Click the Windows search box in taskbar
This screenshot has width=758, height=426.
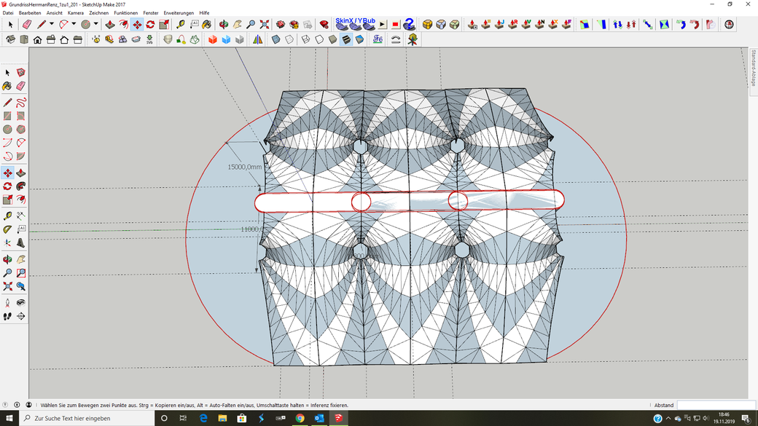87,418
